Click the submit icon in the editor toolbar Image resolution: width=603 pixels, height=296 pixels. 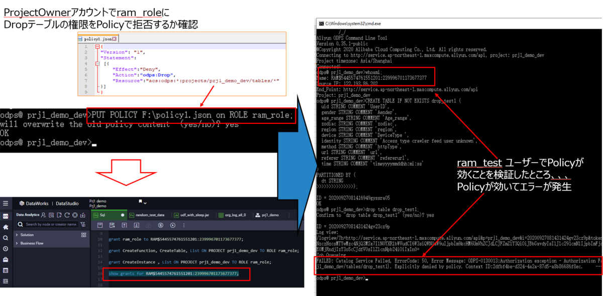124,225
